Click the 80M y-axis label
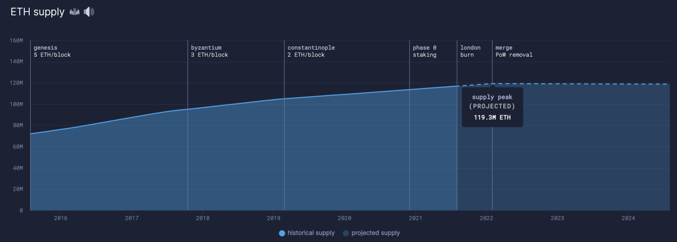677x242 pixels. point(18,125)
